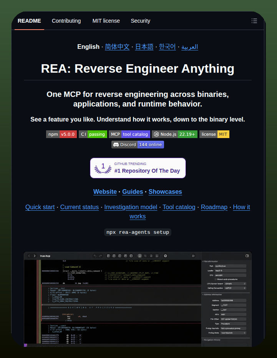The image size is (277, 358).
Task: Open the Showcases link
Action: tap(165, 191)
